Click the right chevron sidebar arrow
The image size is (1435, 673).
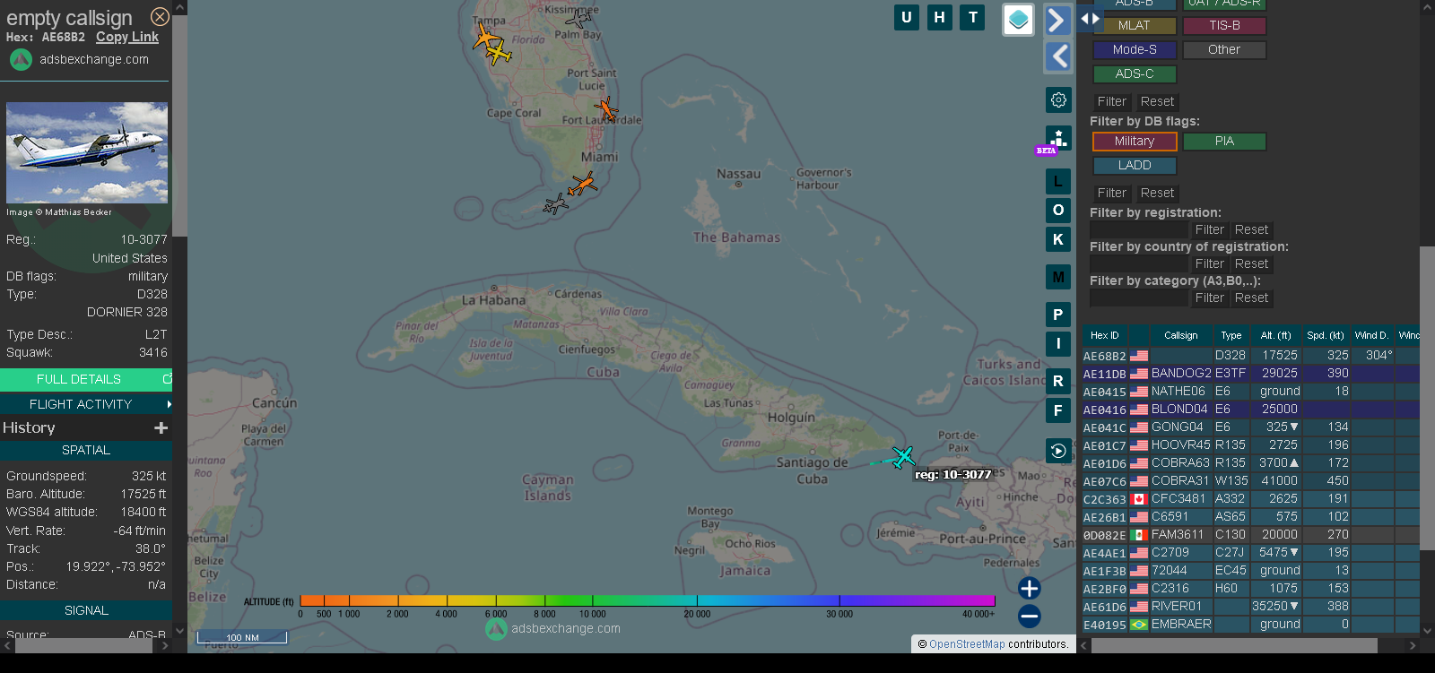click(1058, 20)
